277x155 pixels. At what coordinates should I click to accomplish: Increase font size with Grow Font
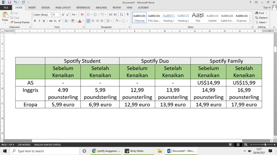63,15
